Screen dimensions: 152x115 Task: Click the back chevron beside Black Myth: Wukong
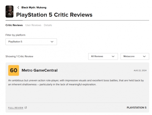point(18,8)
